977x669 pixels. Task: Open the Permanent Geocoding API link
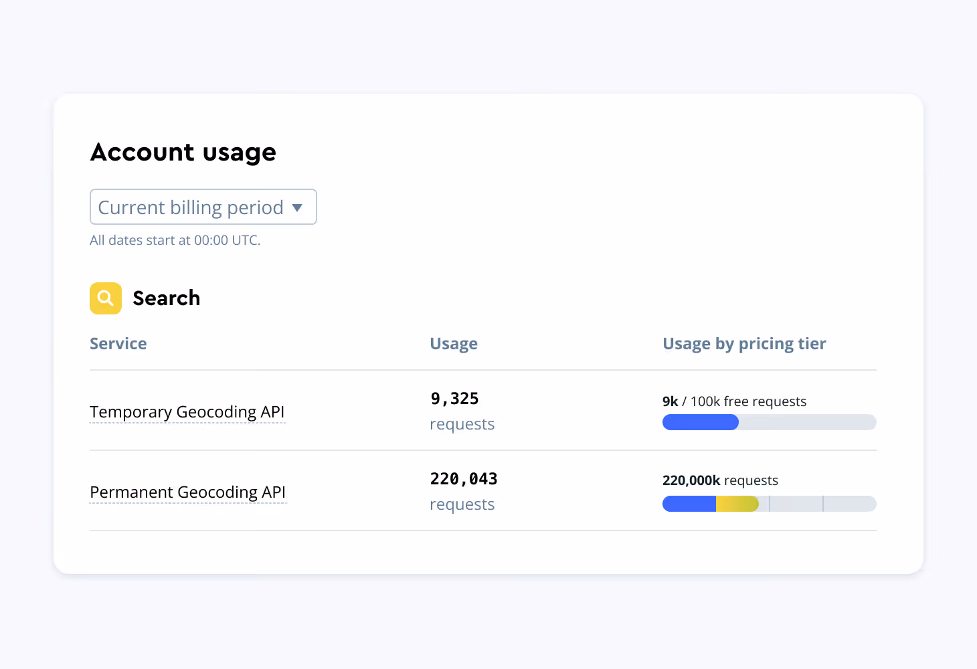point(188,492)
